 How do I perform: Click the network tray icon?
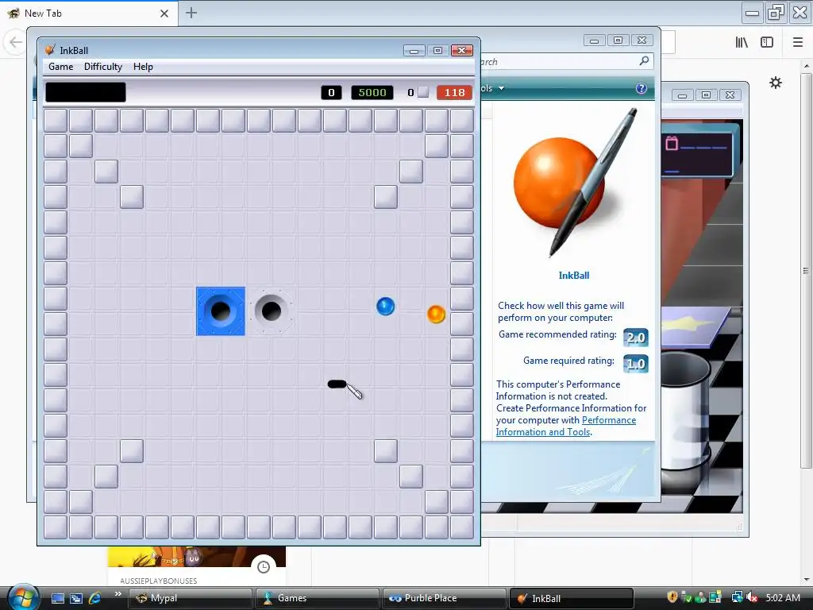pyautogui.click(x=737, y=597)
